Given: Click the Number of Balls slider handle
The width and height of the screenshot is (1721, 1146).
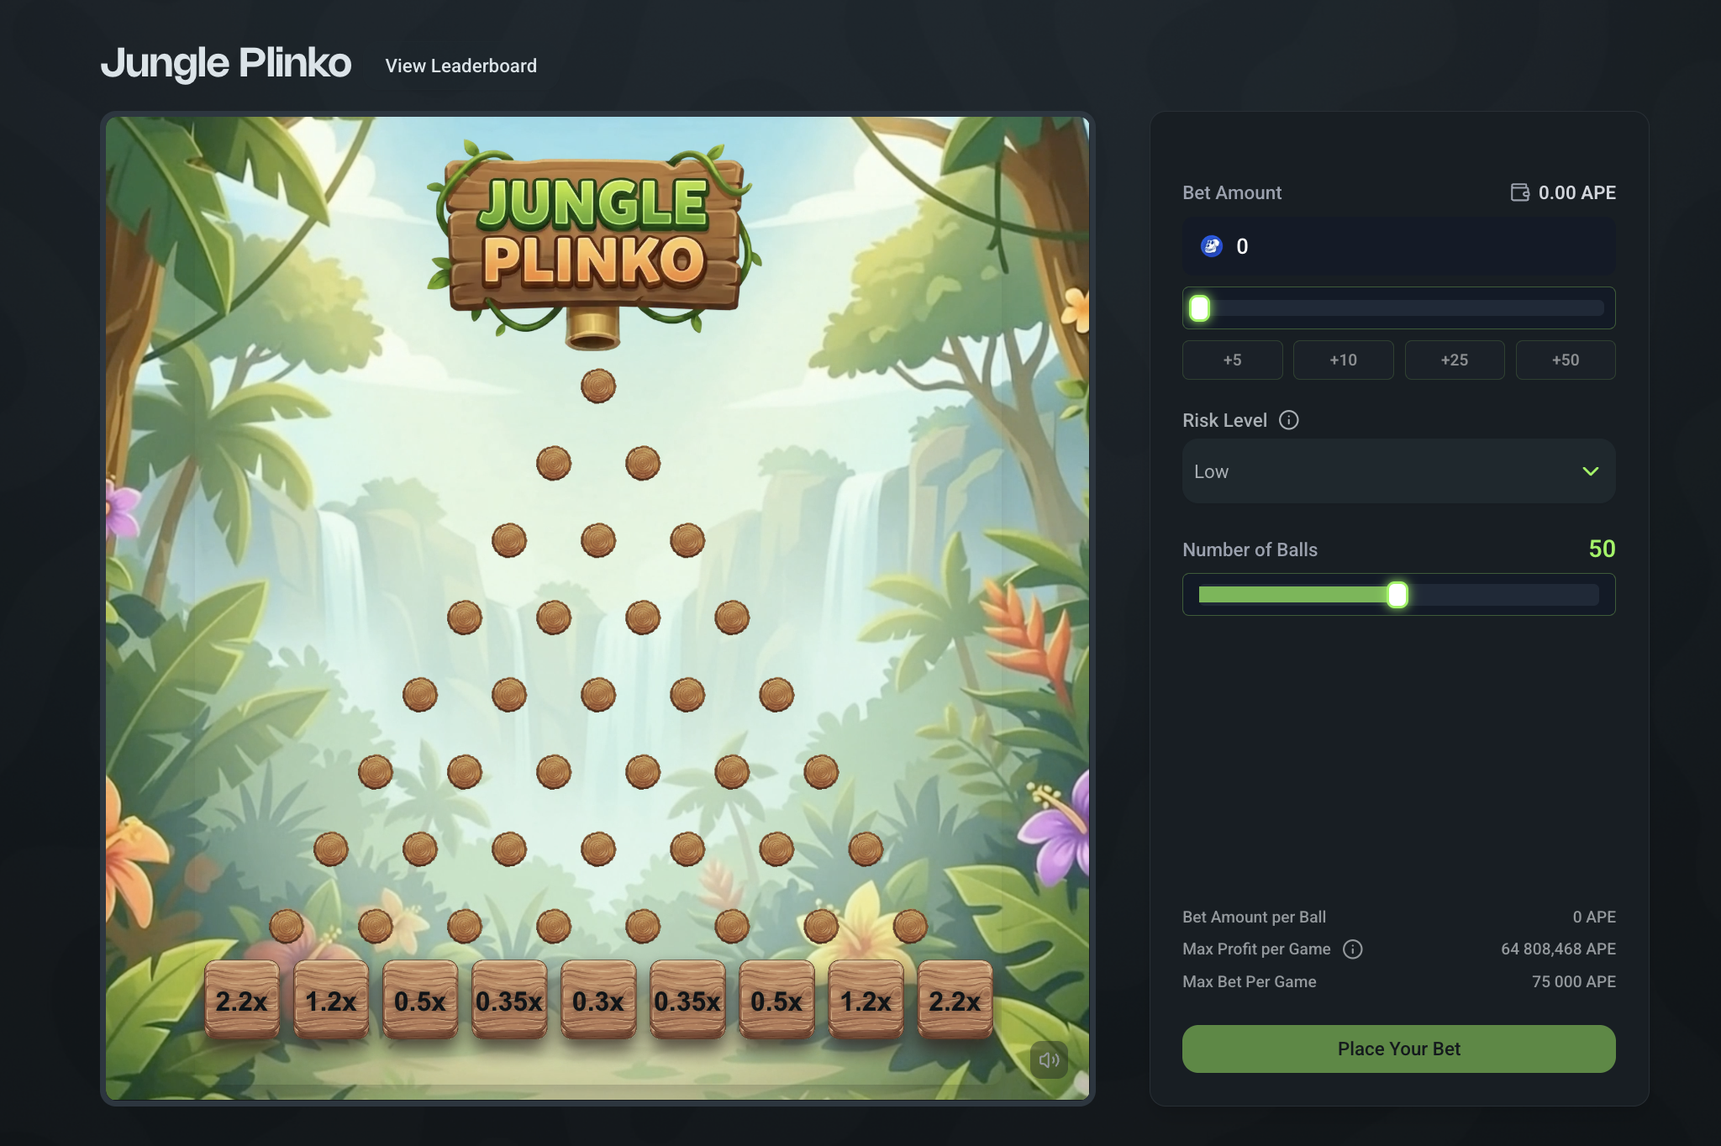Looking at the screenshot, I should point(1397,595).
